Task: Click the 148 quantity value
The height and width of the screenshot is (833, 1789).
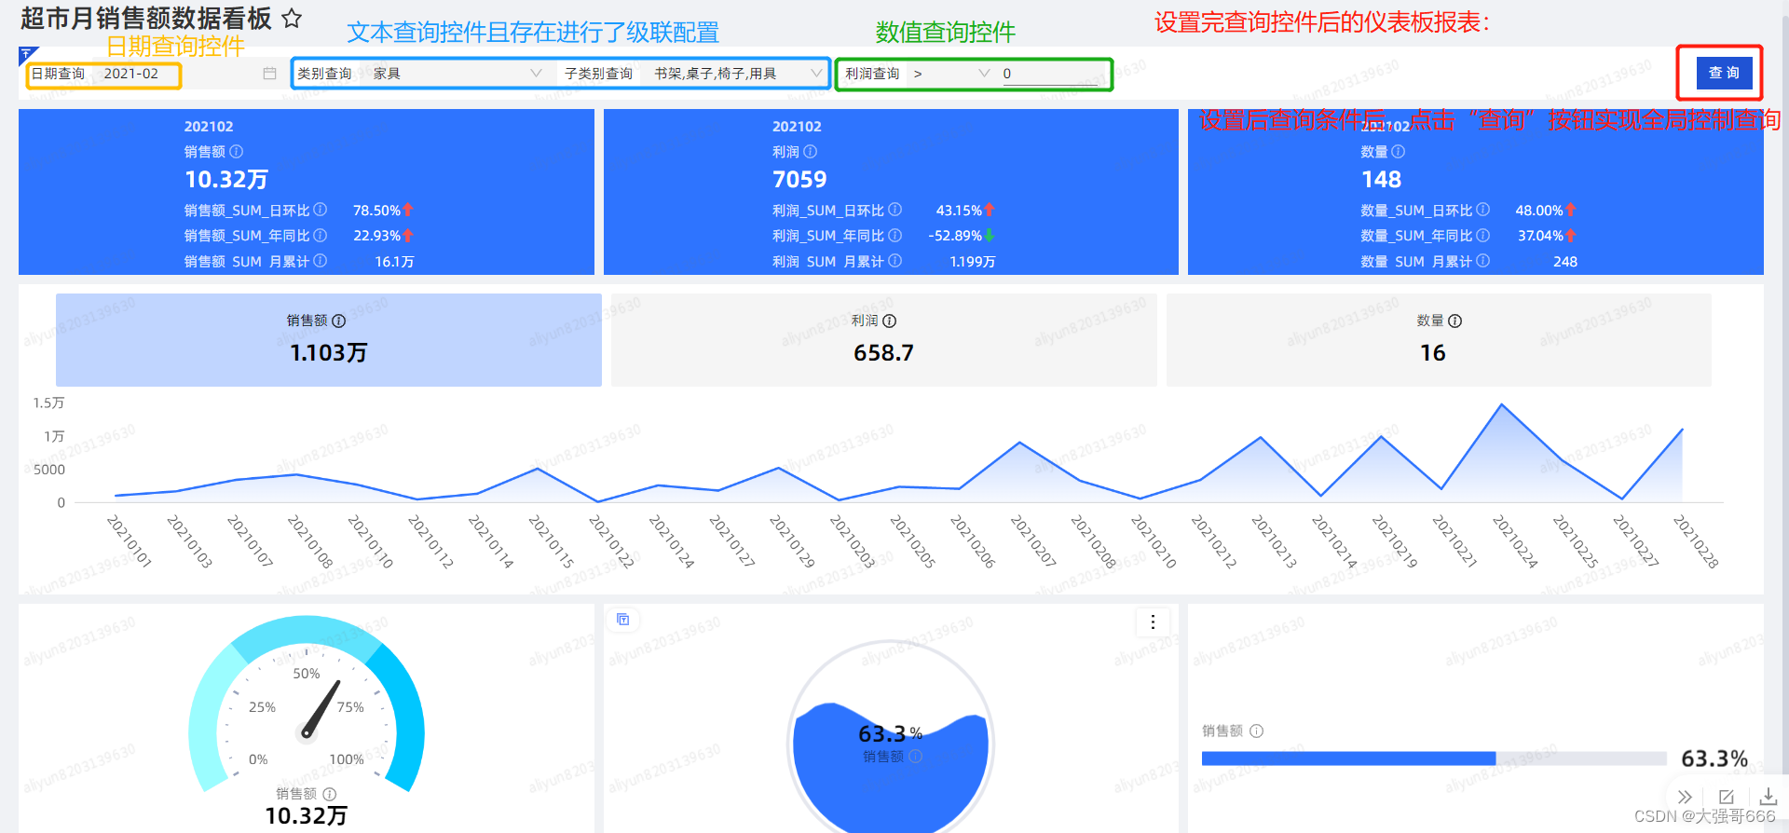Action: [1381, 179]
